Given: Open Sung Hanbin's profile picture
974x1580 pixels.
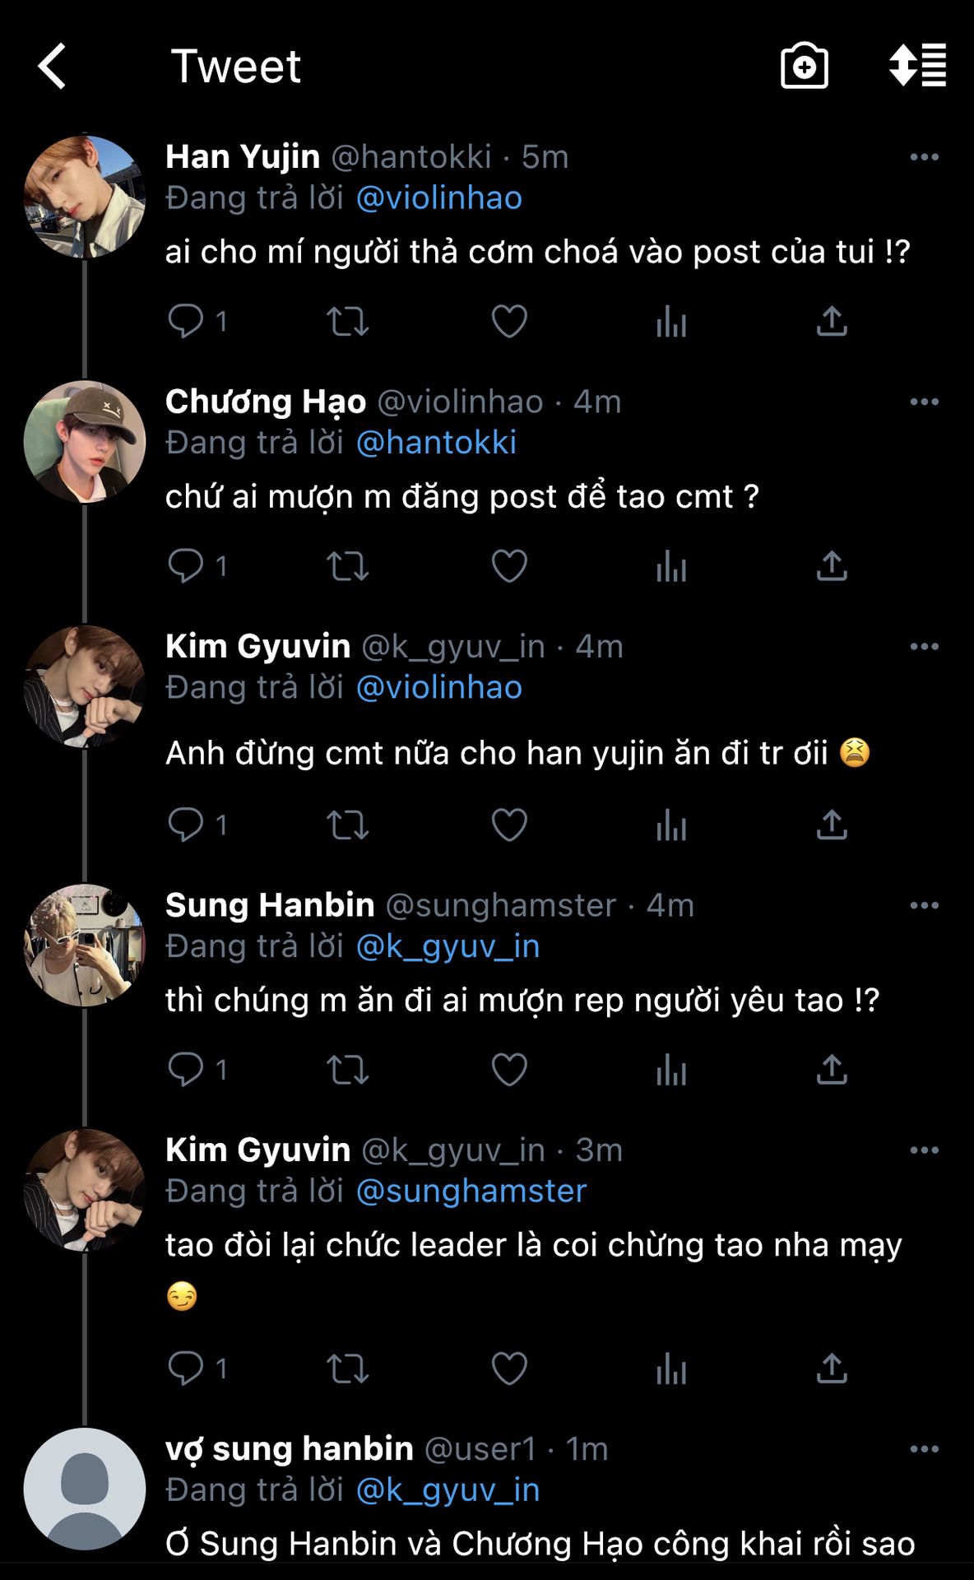Looking at the screenshot, I should [85, 945].
